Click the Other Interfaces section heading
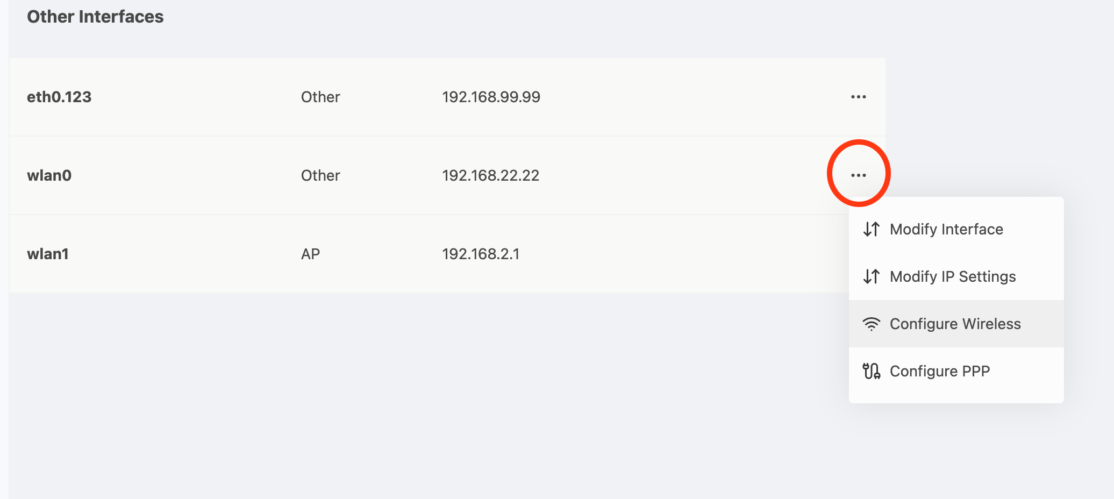Screen dimensions: 1114x499 coord(95,17)
